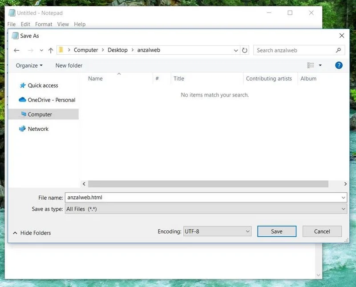Click the Refresh button beside address bar
The width and height of the screenshot is (356, 287).
pos(245,50)
